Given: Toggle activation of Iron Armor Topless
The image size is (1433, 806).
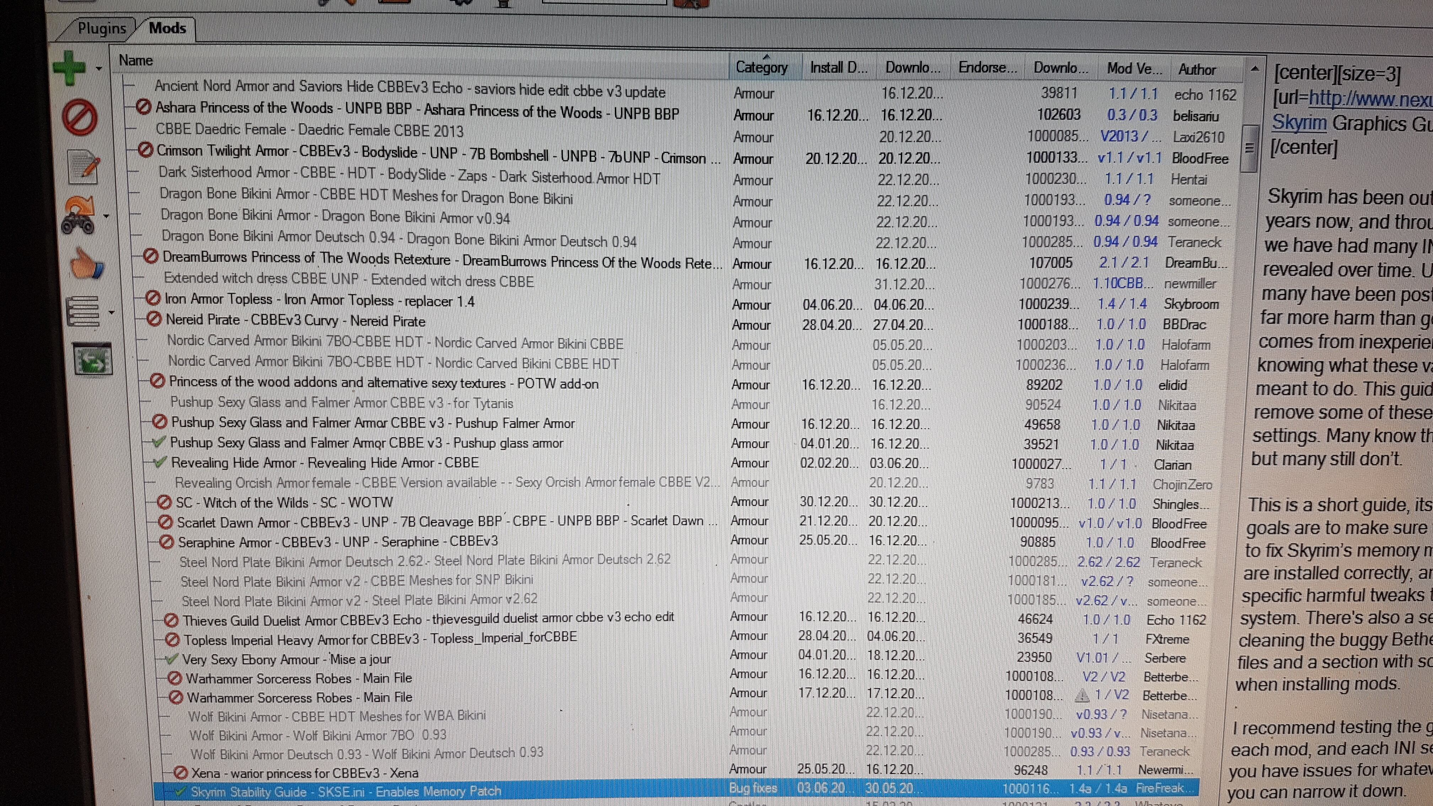Looking at the screenshot, I should coord(152,299).
